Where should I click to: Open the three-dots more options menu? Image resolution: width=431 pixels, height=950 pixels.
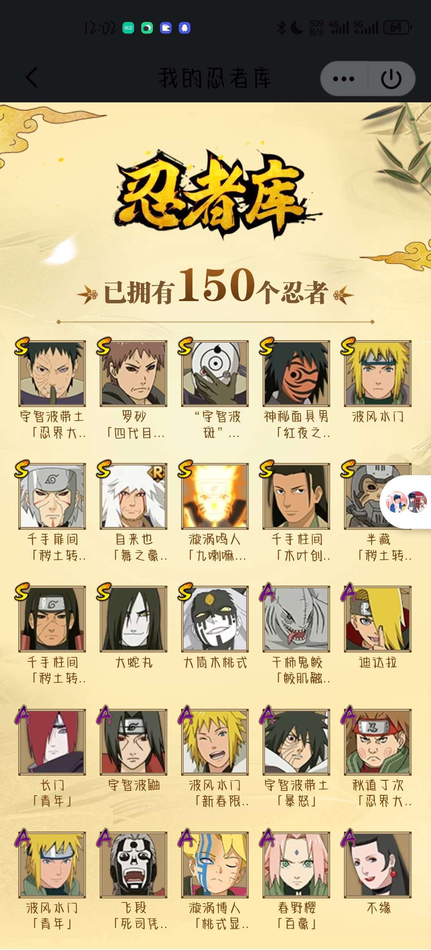tap(344, 79)
